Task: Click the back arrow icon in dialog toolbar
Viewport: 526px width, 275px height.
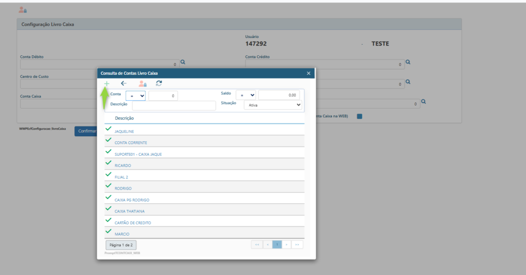Action: point(123,83)
